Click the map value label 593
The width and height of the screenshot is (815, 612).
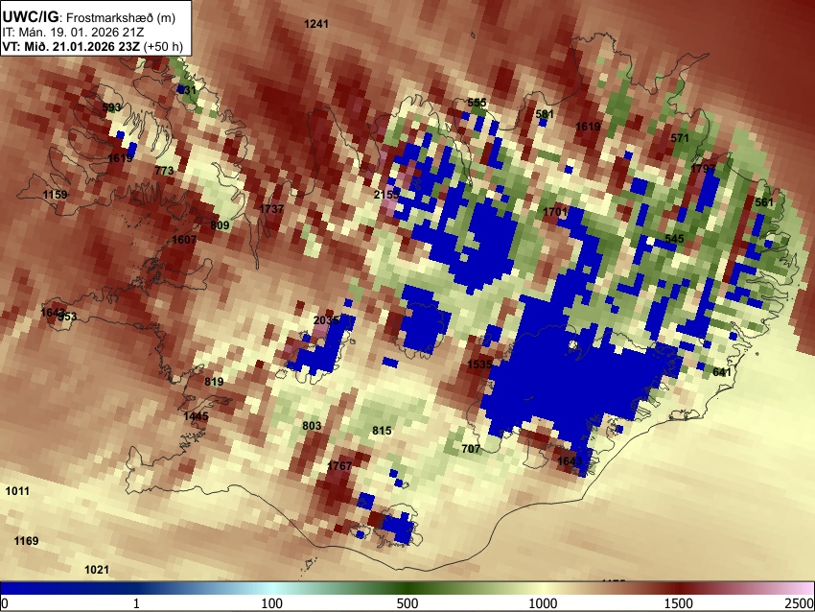(111, 107)
